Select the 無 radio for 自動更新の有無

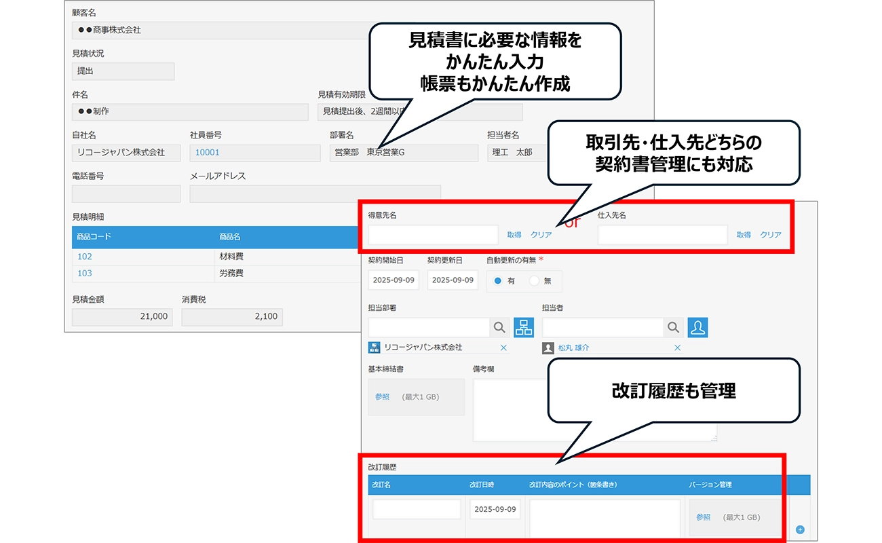pyautogui.click(x=535, y=280)
